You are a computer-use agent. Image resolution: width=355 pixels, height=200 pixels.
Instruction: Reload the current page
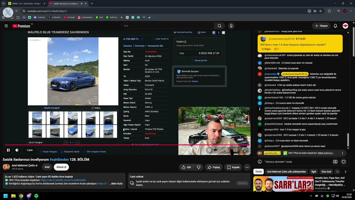click(16, 11)
